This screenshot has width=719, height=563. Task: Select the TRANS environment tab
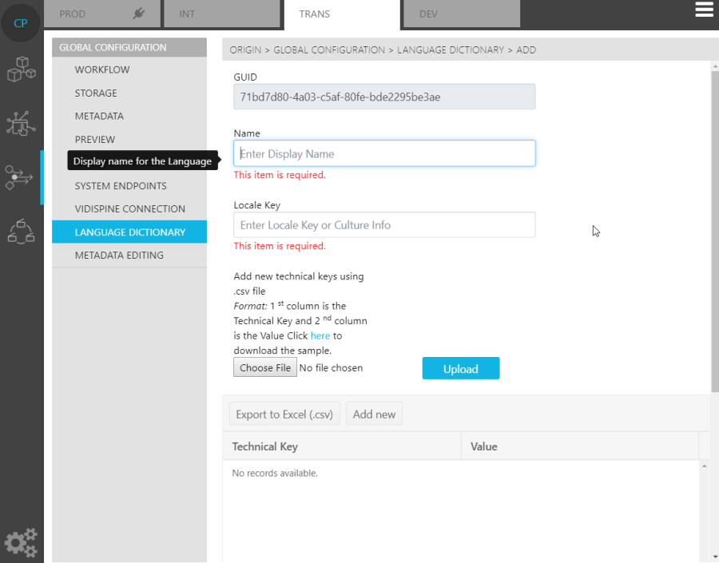pyautogui.click(x=341, y=14)
